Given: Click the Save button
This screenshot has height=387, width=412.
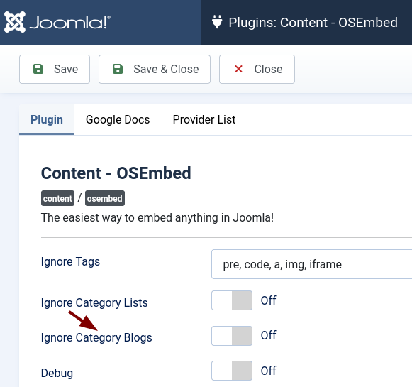Looking at the screenshot, I should [x=55, y=69].
